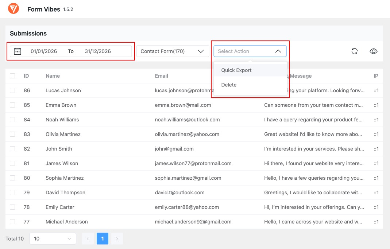Image resolution: width=390 pixels, height=249 pixels.
Task: Click the Name column header
Action: tap(53, 76)
